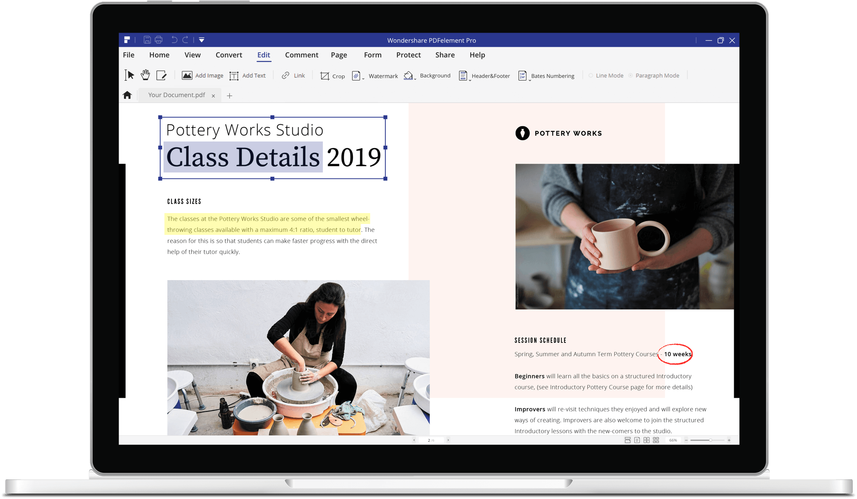
Task: Click the page number input field
Action: (x=431, y=440)
